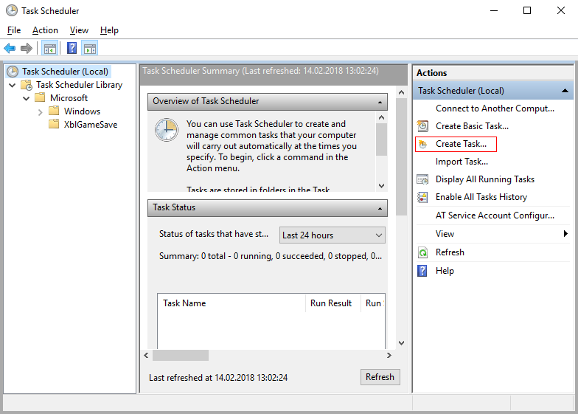Click Display All Running Tasks action
The image size is (578, 414).
[x=485, y=179]
